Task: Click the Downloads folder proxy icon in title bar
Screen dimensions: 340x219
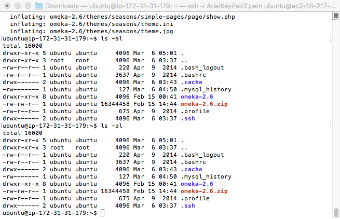Action: point(39,6)
